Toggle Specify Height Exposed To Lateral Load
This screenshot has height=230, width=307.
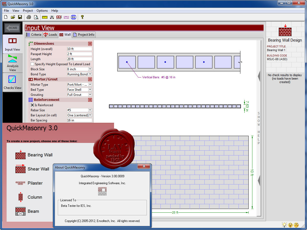pos(32,64)
